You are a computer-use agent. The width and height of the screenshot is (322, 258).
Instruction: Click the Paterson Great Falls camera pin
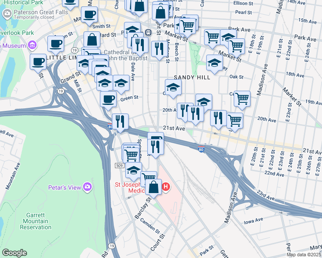click(x=7, y=14)
